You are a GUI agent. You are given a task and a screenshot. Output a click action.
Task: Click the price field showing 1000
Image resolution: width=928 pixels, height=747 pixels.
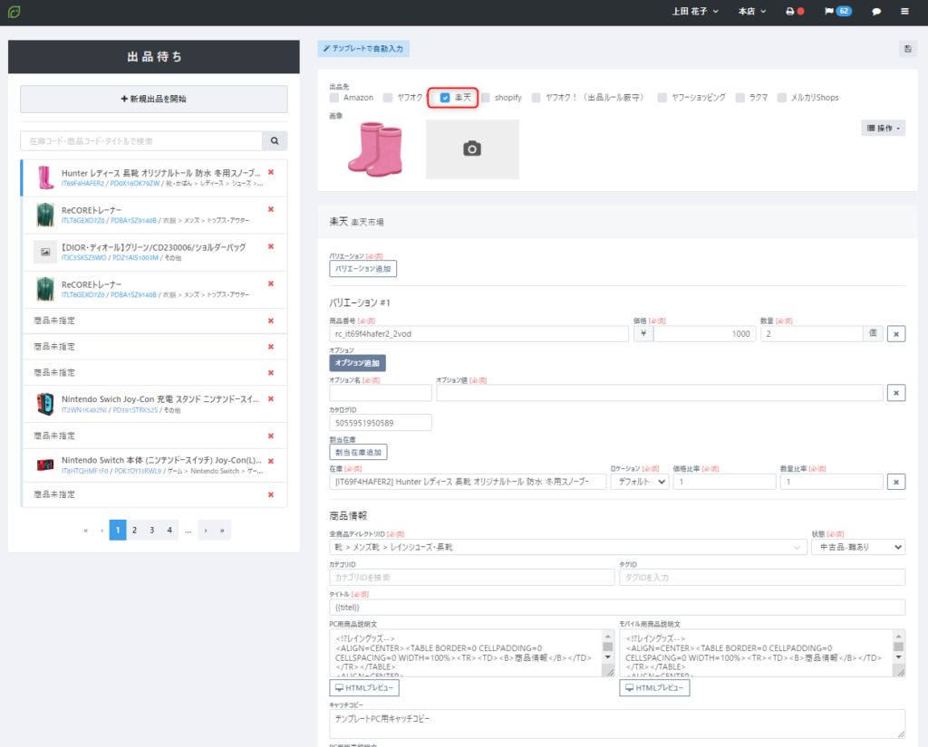pyautogui.click(x=704, y=334)
